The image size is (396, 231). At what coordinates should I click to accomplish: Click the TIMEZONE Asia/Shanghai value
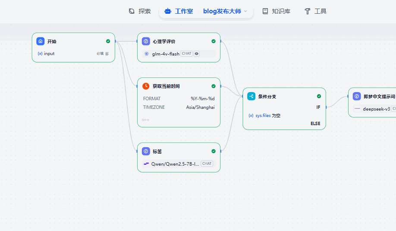[200, 108]
